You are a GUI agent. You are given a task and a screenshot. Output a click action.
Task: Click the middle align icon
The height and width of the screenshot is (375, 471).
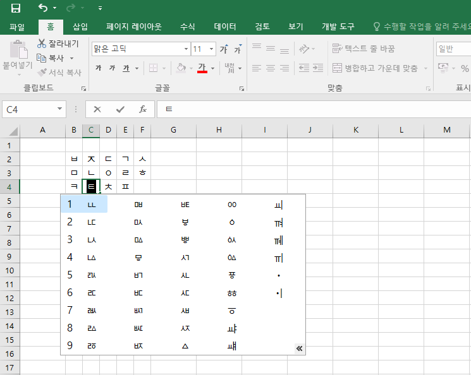[271, 49]
